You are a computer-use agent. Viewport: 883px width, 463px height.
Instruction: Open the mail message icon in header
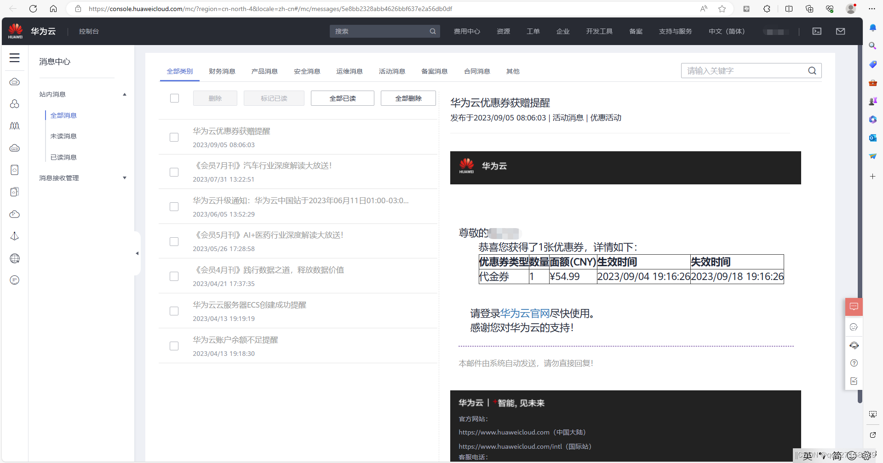[x=841, y=31]
